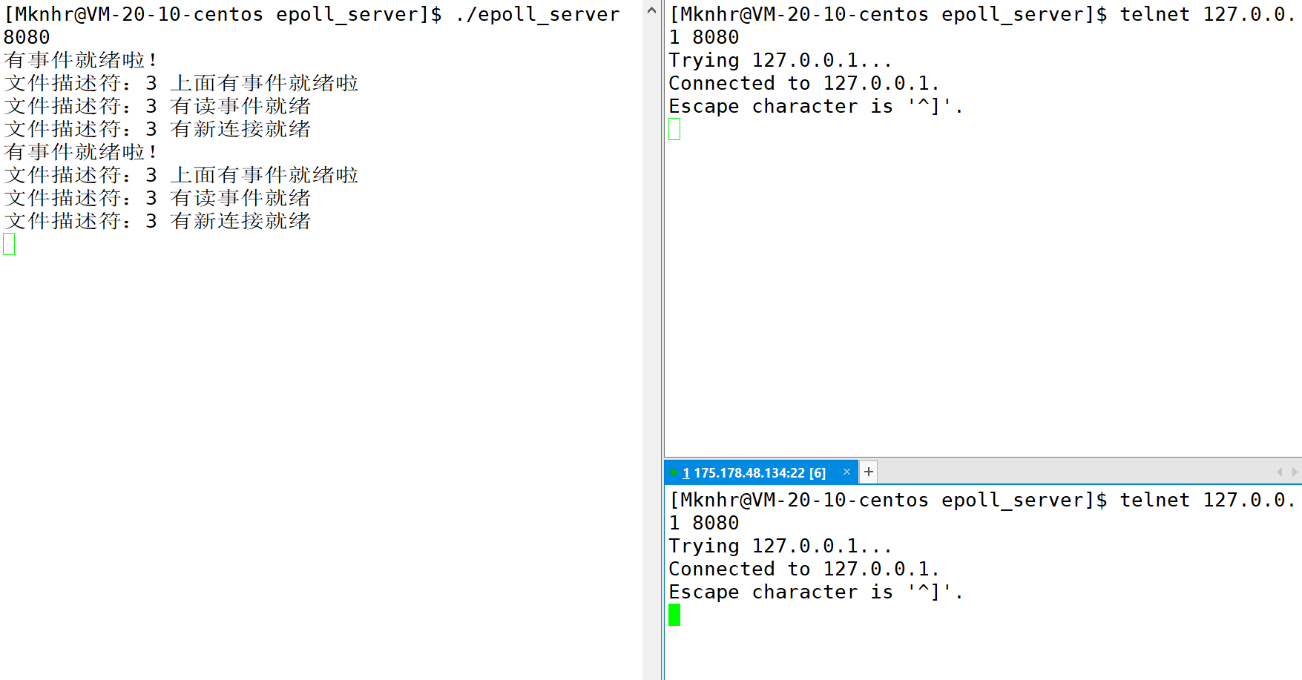The height and width of the screenshot is (680, 1302).
Task: Close the 175.178.48.134:22 session tab
Action: pyautogui.click(x=846, y=472)
